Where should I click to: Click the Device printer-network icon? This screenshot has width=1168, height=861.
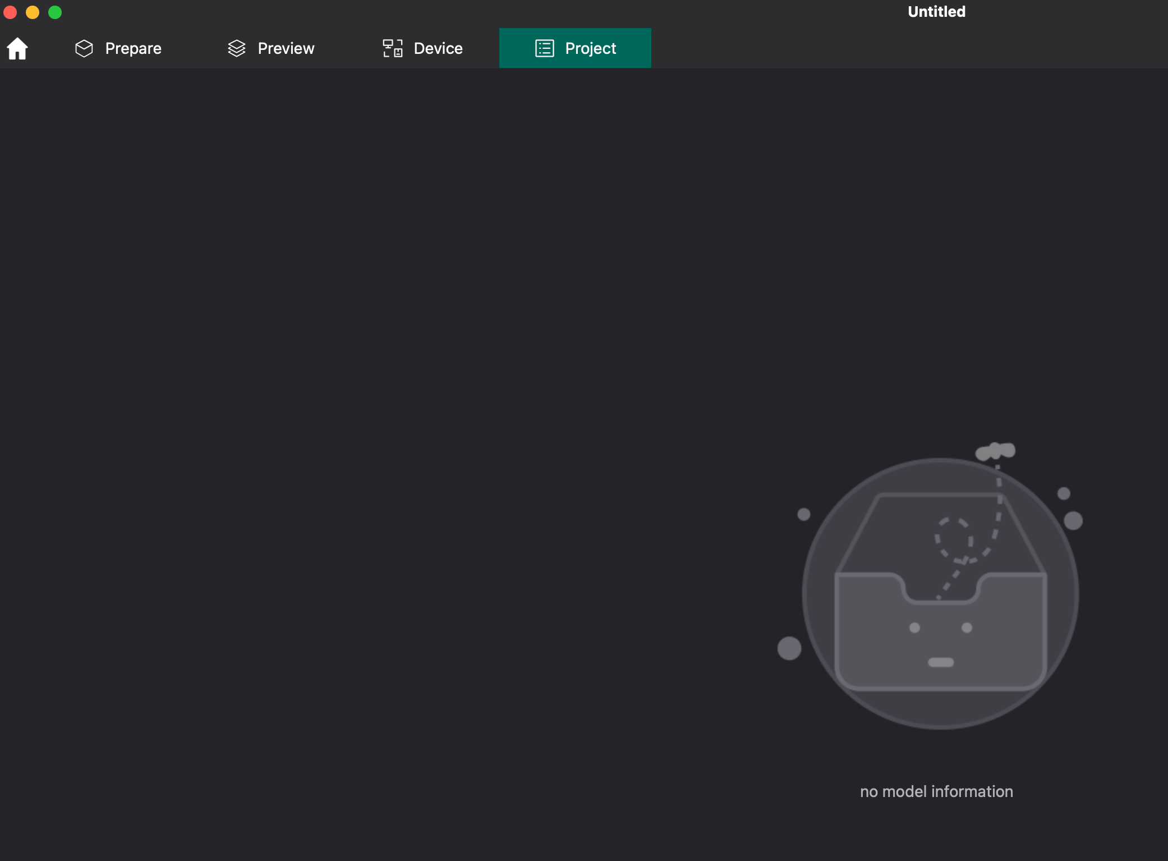(x=393, y=48)
